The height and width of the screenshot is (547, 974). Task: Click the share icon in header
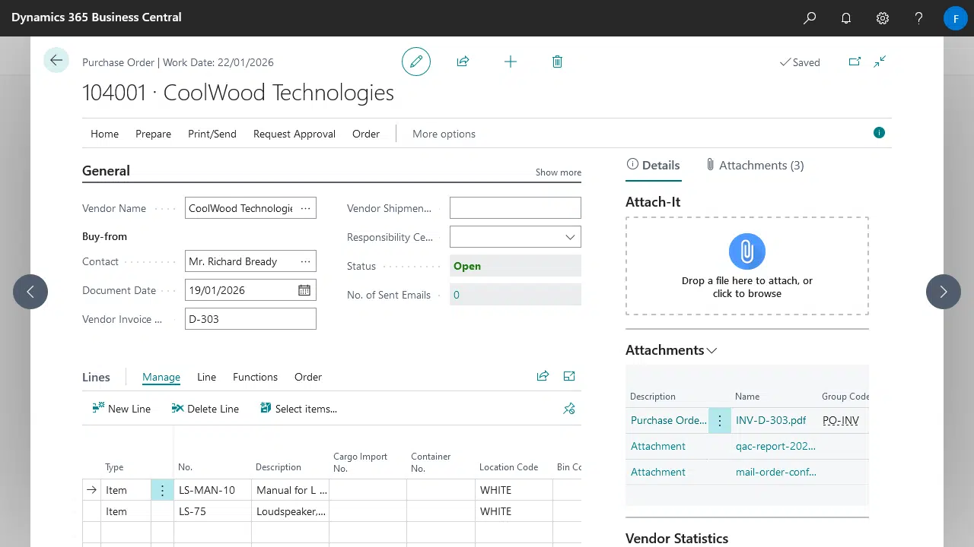tap(463, 62)
